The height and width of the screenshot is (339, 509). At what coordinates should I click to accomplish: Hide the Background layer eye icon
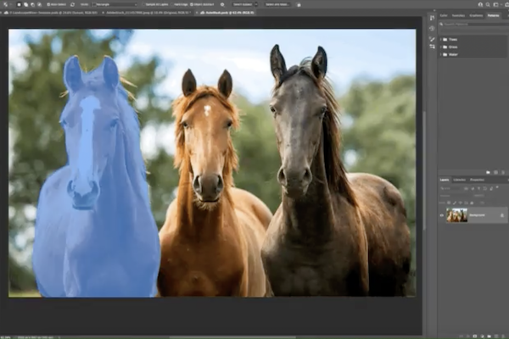[x=442, y=215]
